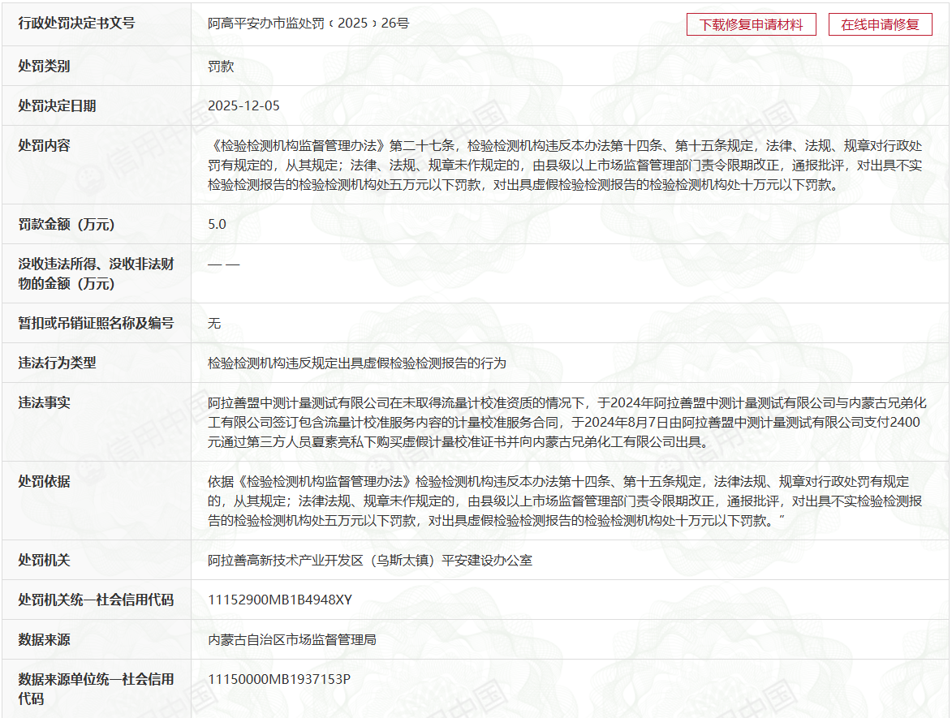Click the 处罚依据 paragraph text
The width and height of the screenshot is (952, 718).
tap(565, 501)
